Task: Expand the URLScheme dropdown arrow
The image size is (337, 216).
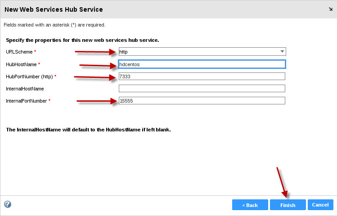Action: [282, 52]
